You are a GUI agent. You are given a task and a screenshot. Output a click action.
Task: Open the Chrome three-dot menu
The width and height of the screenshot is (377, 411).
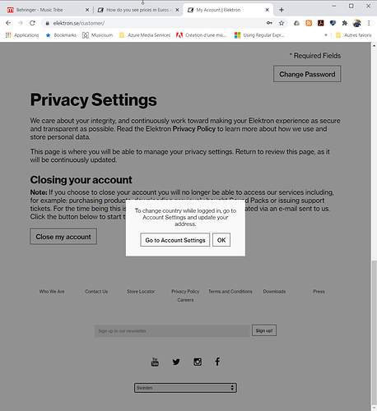(x=369, y=23)
